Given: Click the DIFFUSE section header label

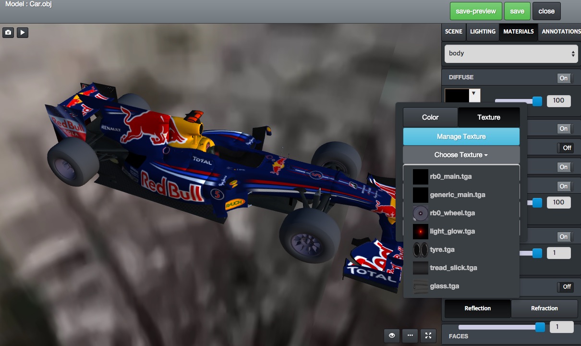Looking at the screenshot, I should (461, 77).
